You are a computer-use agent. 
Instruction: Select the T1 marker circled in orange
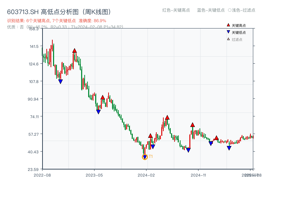click(x=145, y=157)
